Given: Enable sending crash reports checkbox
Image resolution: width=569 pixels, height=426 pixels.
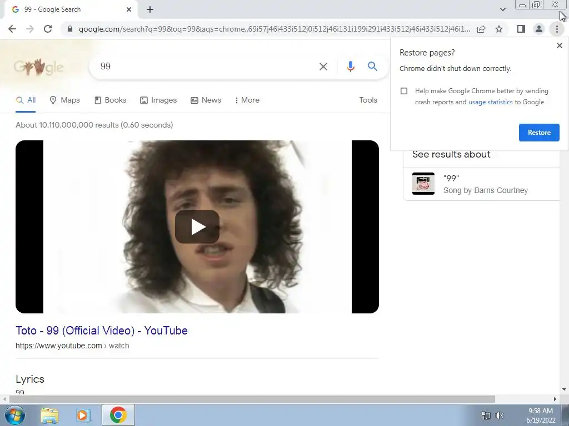Looking at the screenshot, I should point(404,91).
